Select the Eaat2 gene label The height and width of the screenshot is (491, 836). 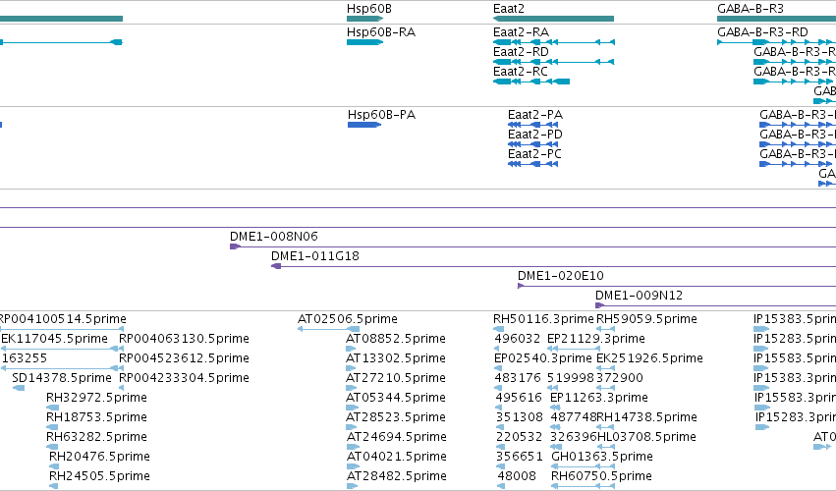[x=509, y=9]
